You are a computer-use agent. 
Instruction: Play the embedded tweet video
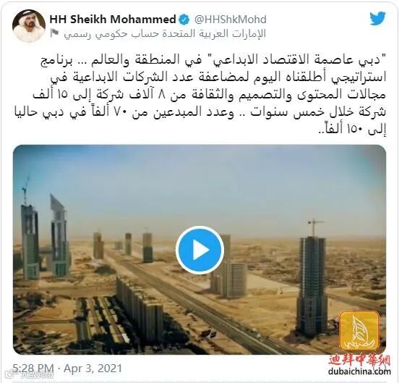199,250
